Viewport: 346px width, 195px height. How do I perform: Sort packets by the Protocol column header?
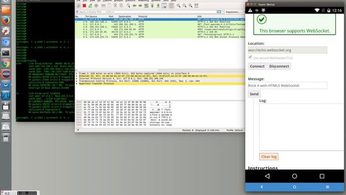click(x=143, y=16)
